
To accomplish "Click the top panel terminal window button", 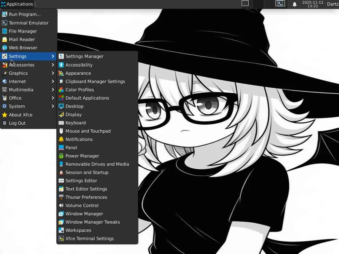I will 280,3.
